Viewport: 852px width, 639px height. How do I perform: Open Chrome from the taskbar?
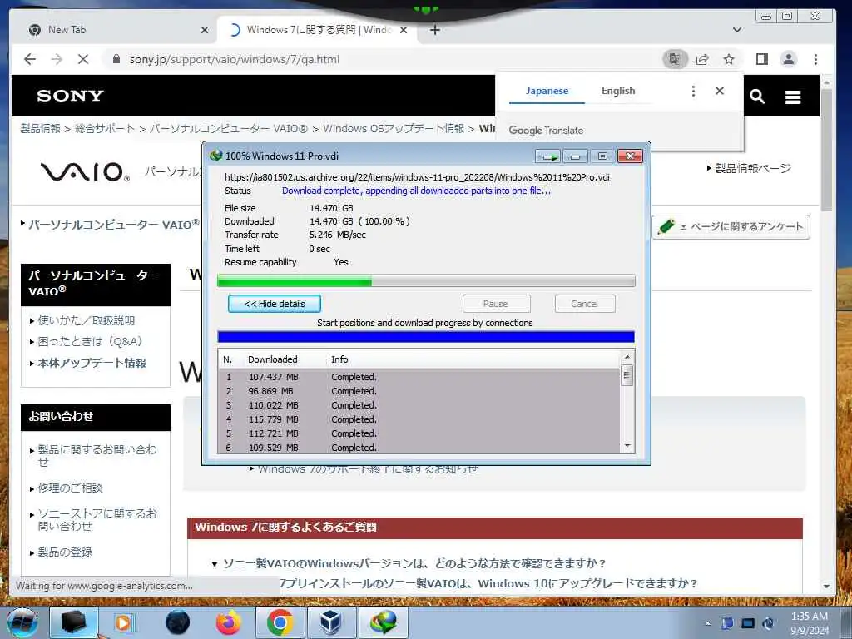click(x=280, y=622)
